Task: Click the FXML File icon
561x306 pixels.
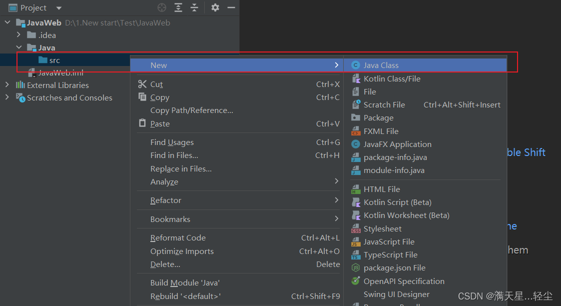Action: 356,131
